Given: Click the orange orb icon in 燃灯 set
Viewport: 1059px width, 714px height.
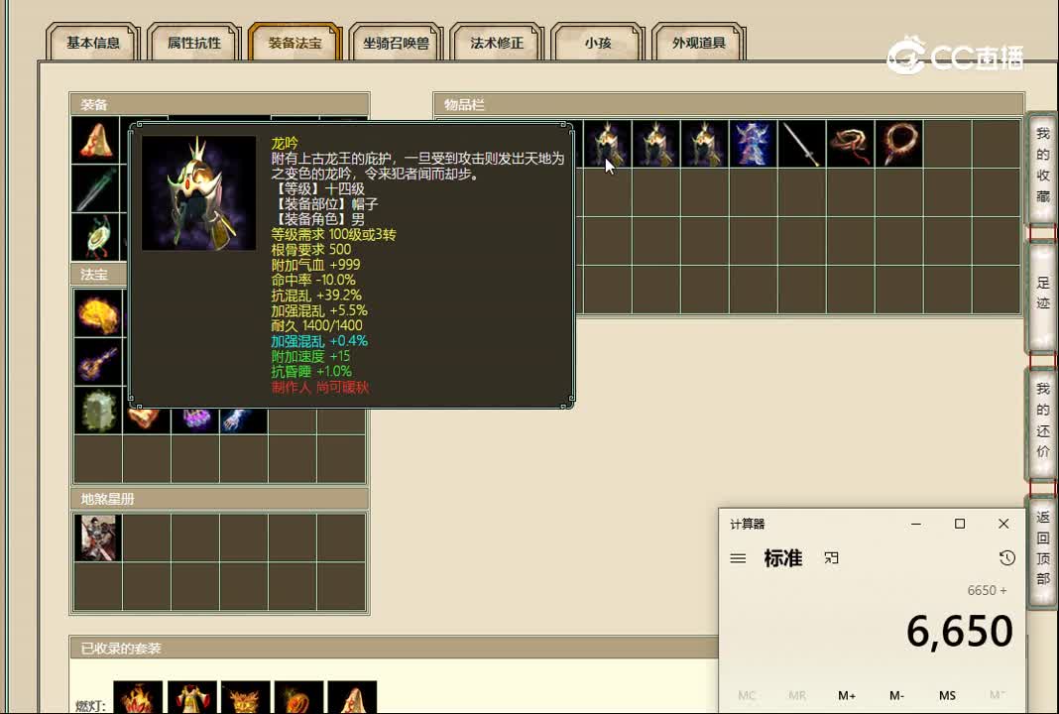Looking at the screenshot, I should [x=298, y=697].
